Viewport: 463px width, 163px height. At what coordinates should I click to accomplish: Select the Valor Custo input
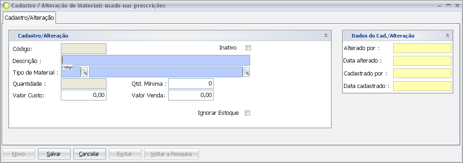tap(84, 95)
